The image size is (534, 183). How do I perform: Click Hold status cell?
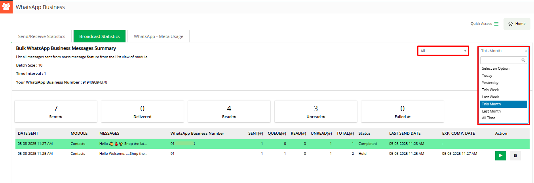(x=363, y=154)
